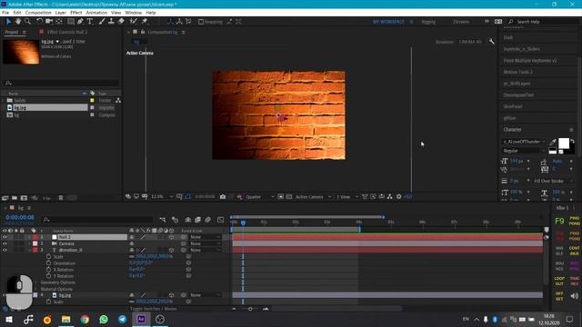Click the white fill color swatch
582x327 pixels.
coord(564,143)
